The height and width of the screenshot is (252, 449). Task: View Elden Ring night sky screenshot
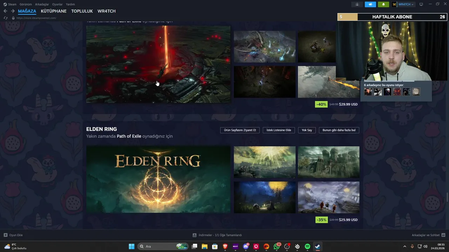click(264, 197)
